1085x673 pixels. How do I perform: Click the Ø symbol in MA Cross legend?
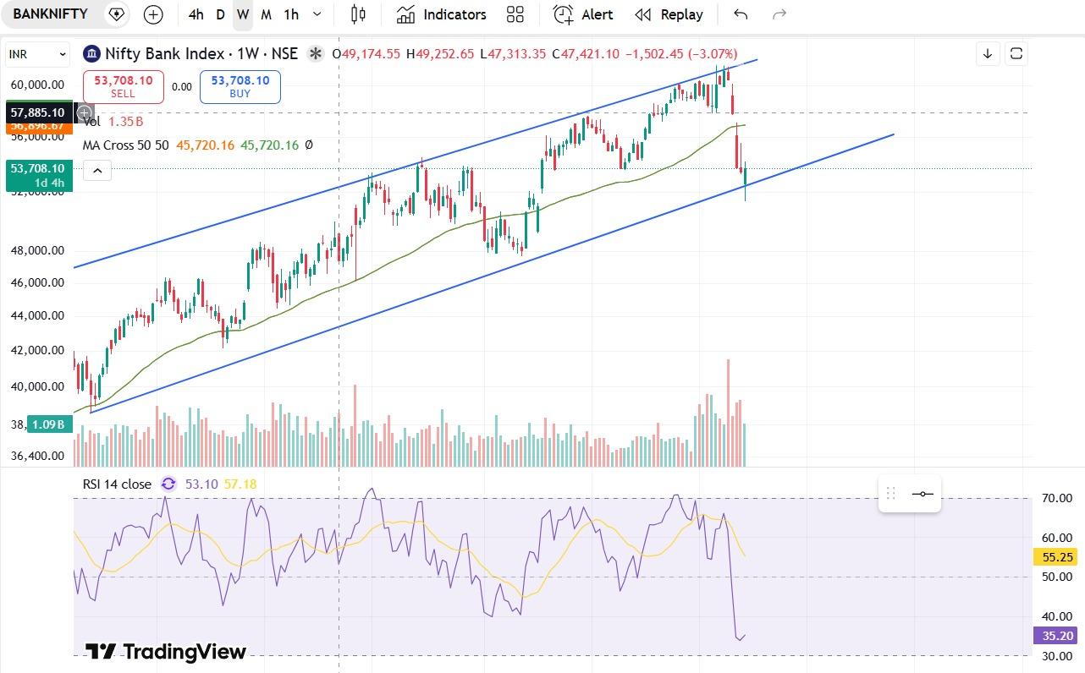point(309,145)
